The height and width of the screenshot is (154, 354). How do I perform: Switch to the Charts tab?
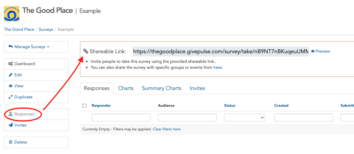point(126,88)
